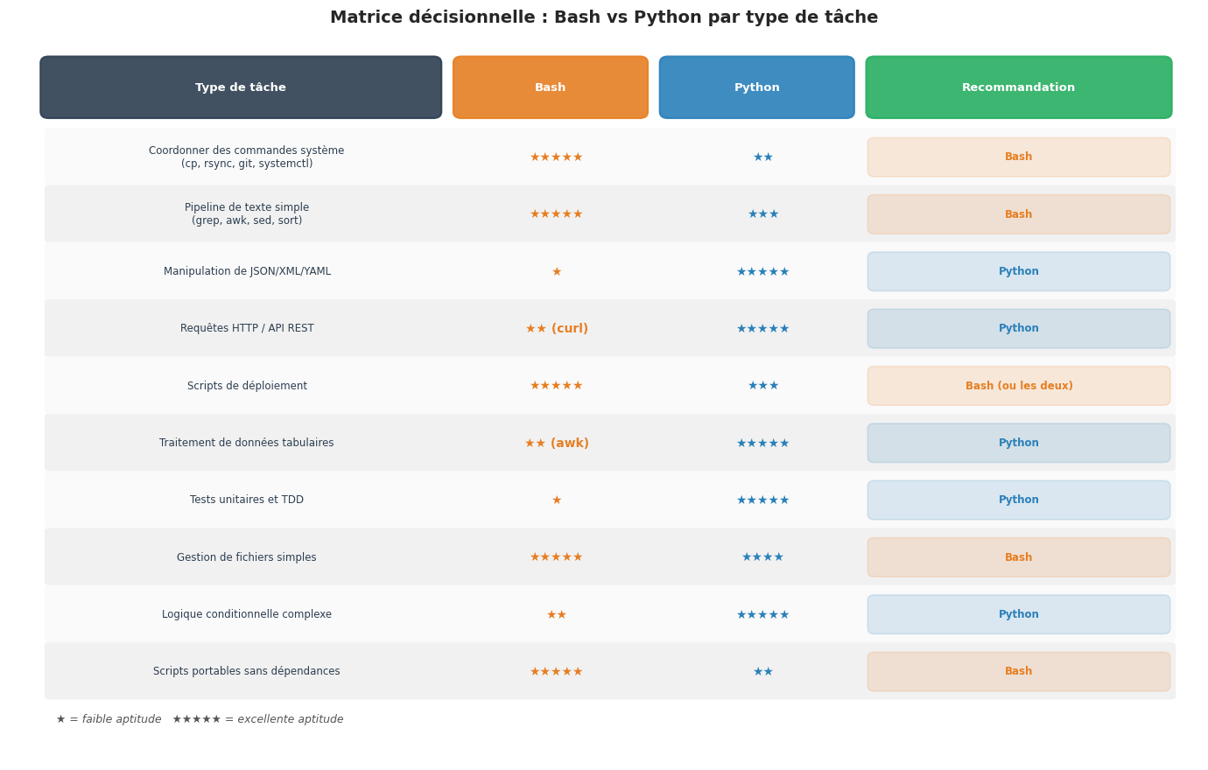Select the 'Manipulation de JSON/XML/YAML' label
Image resolution: width=1208 pixels, height=770 pixels.
click(x=247, y=272)
